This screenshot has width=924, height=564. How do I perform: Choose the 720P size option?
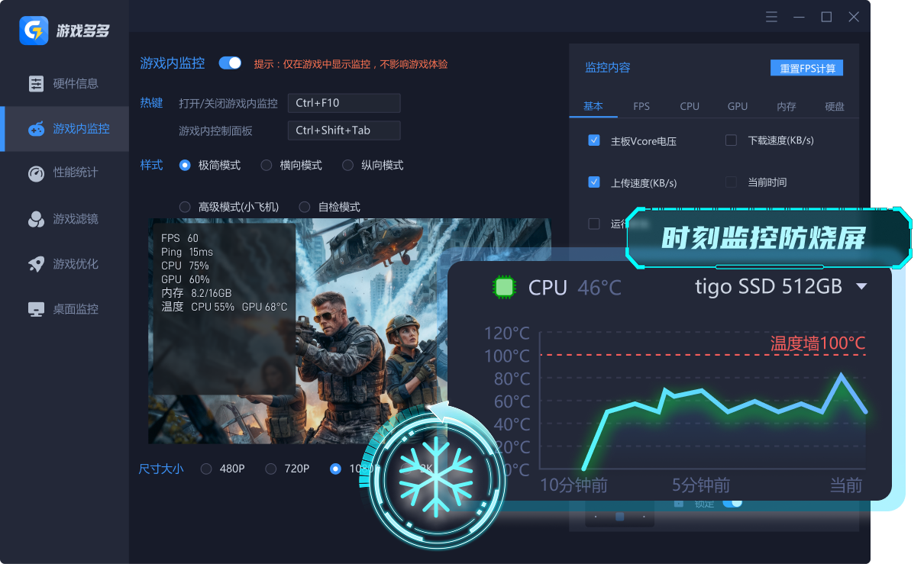pyautogui.click(x=271, y=469)
